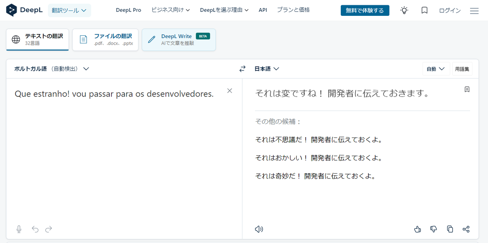Open the lightbulb appearance icon

pos(404,11)
